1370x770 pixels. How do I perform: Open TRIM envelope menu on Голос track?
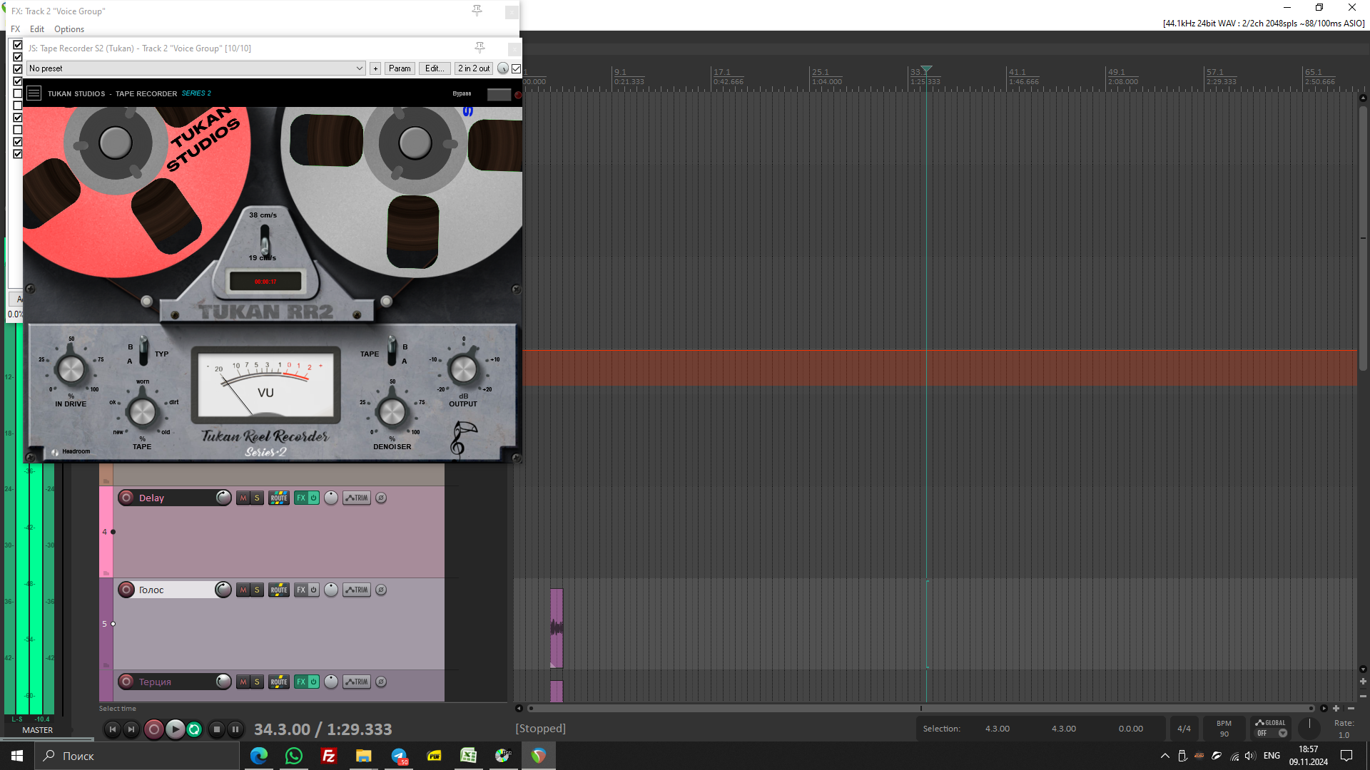[357, 590]
